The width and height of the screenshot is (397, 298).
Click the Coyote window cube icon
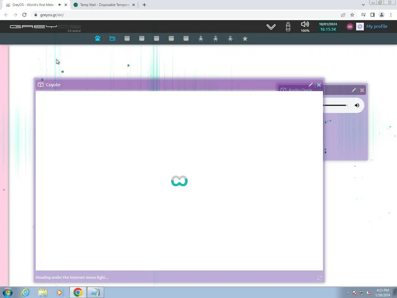pyautogui.click(x=41, y=85)
